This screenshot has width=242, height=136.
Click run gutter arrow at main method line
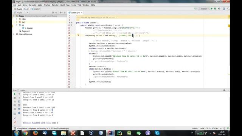click(x=72, y=25)
